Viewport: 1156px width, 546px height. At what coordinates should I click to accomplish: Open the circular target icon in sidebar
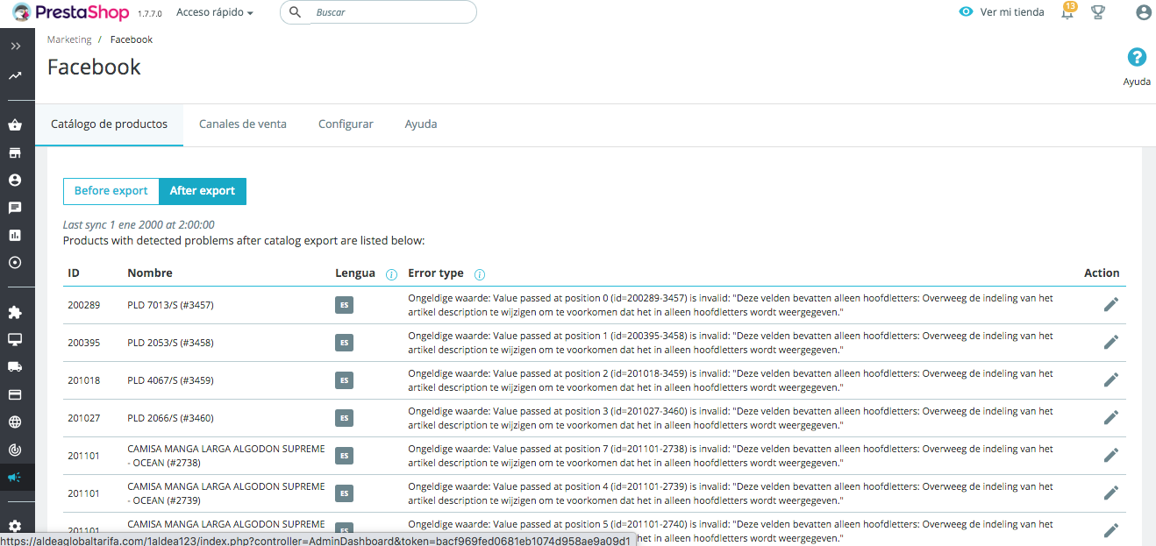[15, 262]
